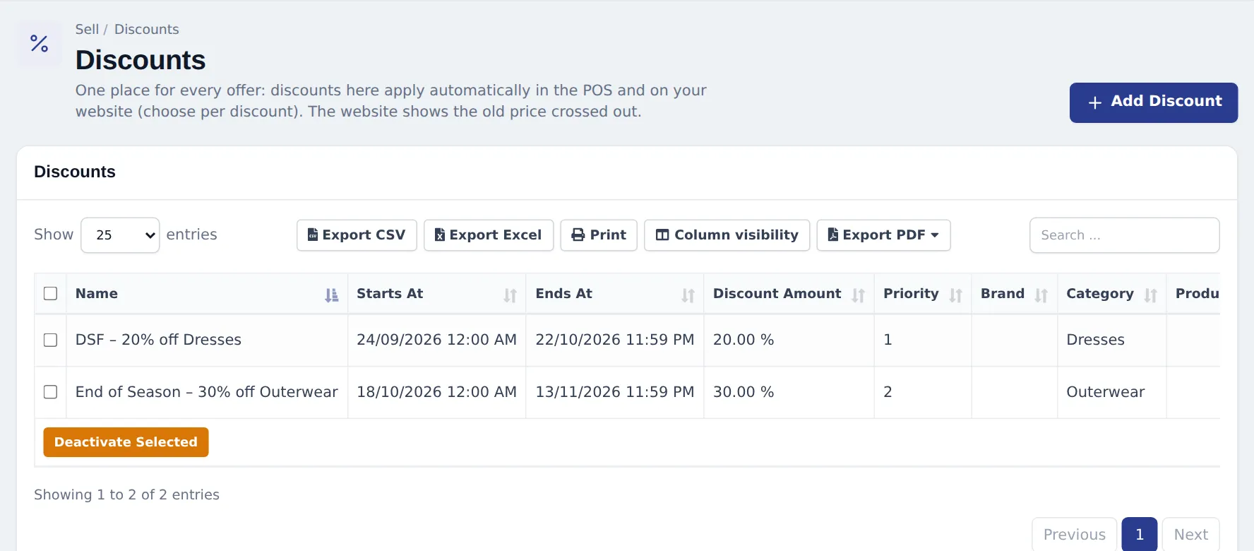
Task: Sort by Category column sort icon
Action: tap(1150, 295)
